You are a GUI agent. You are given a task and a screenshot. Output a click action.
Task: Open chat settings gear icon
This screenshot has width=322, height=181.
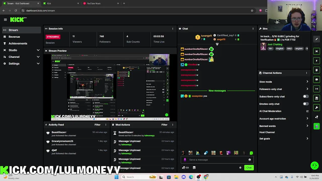(x=240, y=168)
